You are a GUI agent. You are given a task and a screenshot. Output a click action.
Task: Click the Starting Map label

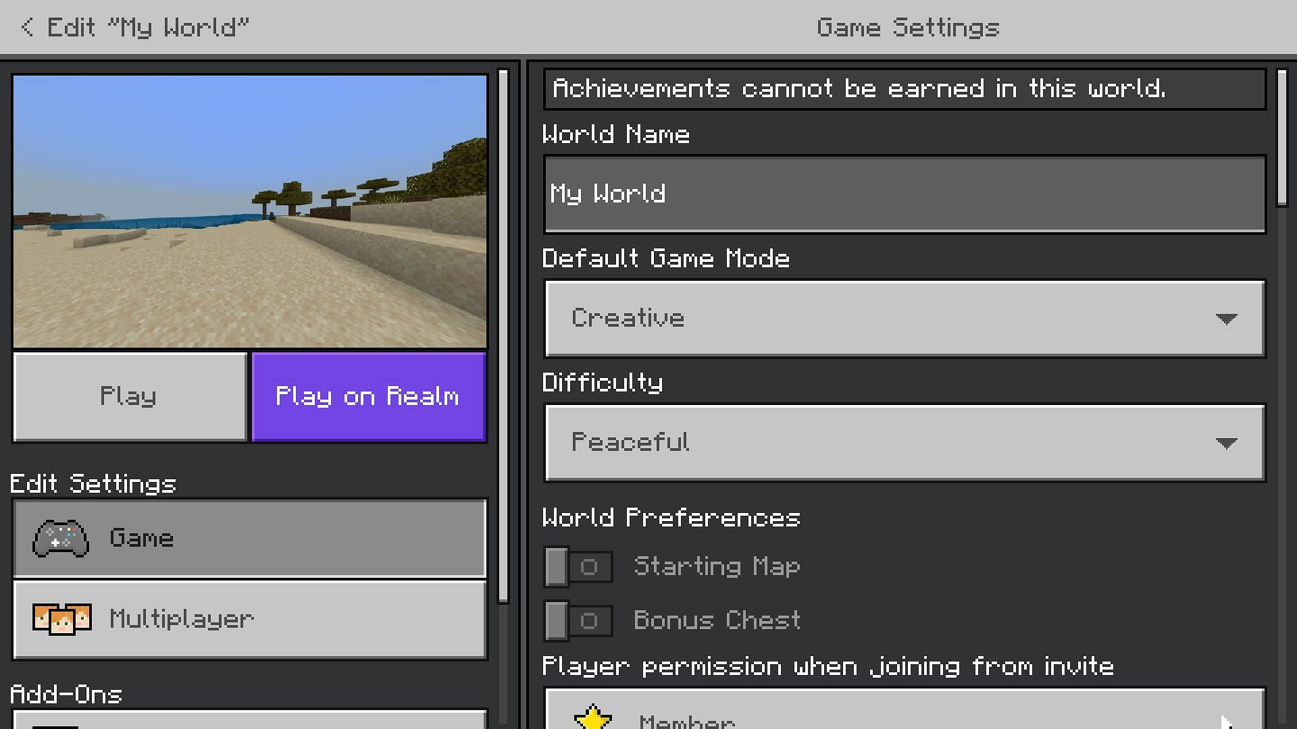[717, 566]
